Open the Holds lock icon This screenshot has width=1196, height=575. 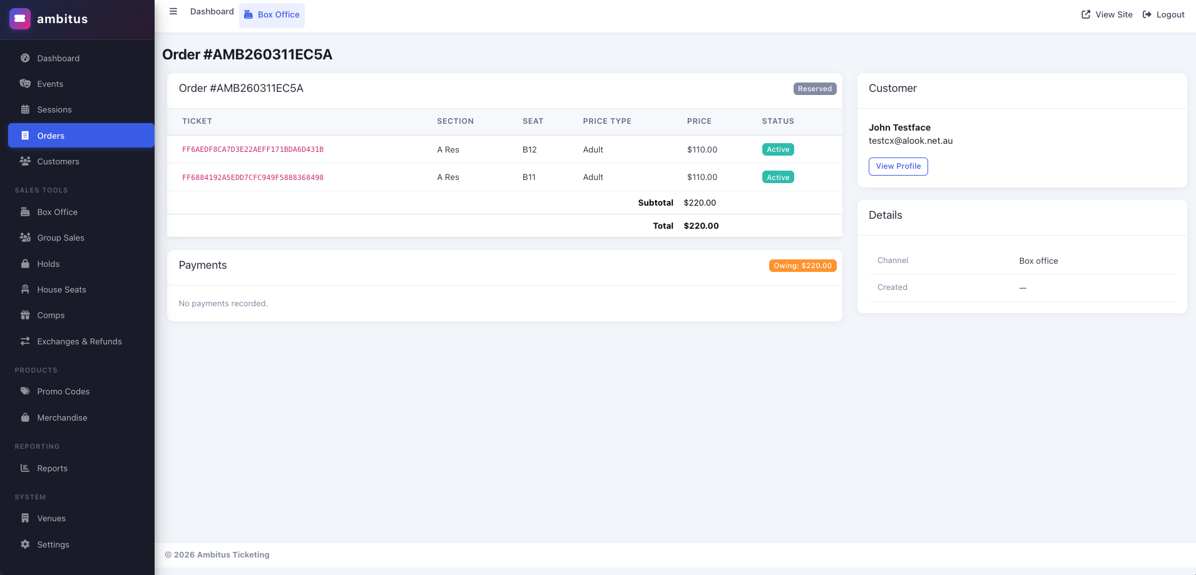(x=25, y=264)
